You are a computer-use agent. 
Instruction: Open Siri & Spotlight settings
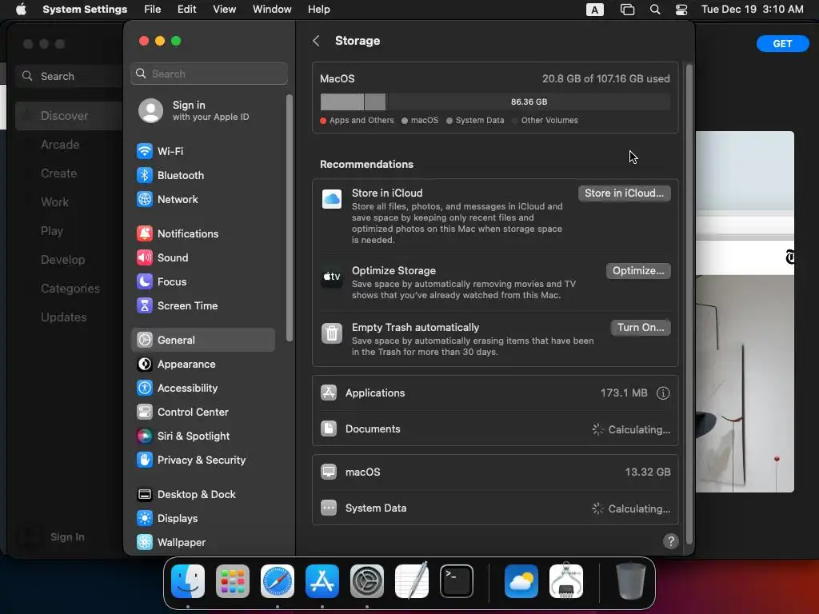click(202, 437)
